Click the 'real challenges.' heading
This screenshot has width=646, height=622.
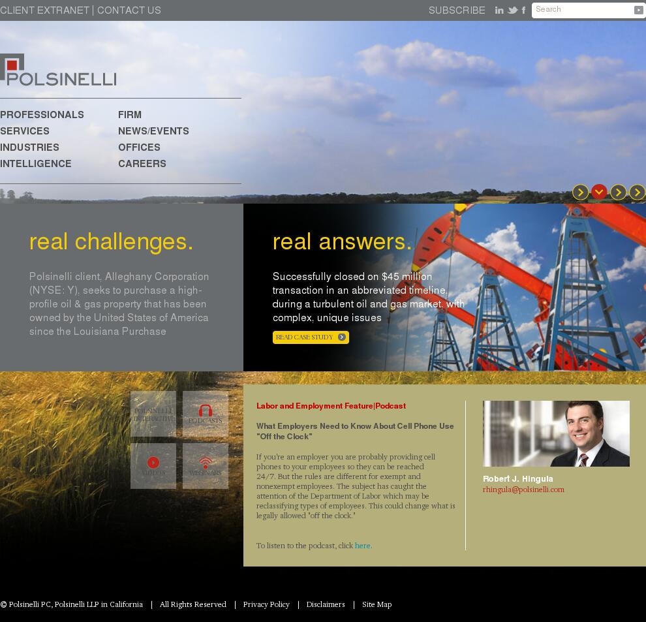pos(111,241)
